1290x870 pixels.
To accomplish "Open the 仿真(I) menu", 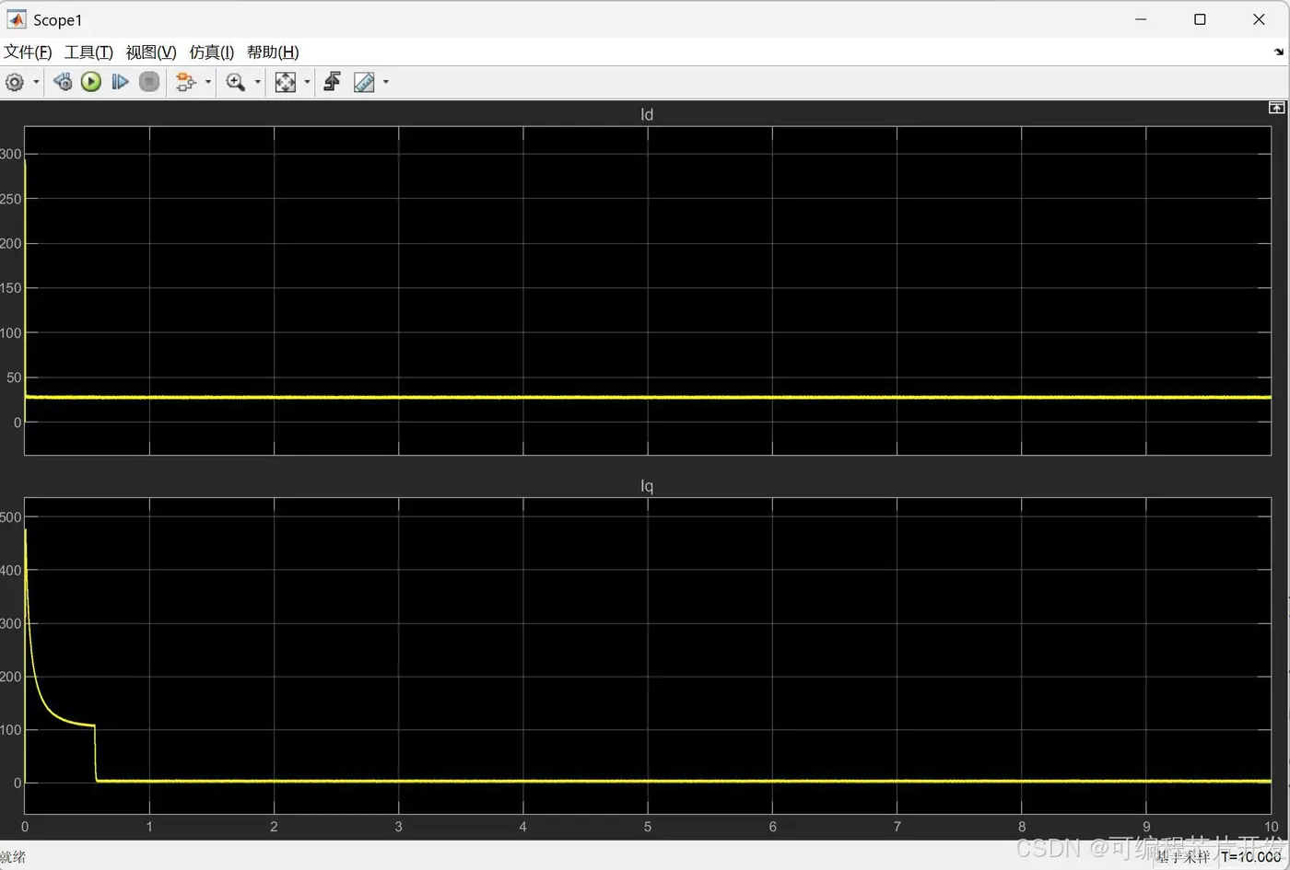I will [x=212, y=52].
